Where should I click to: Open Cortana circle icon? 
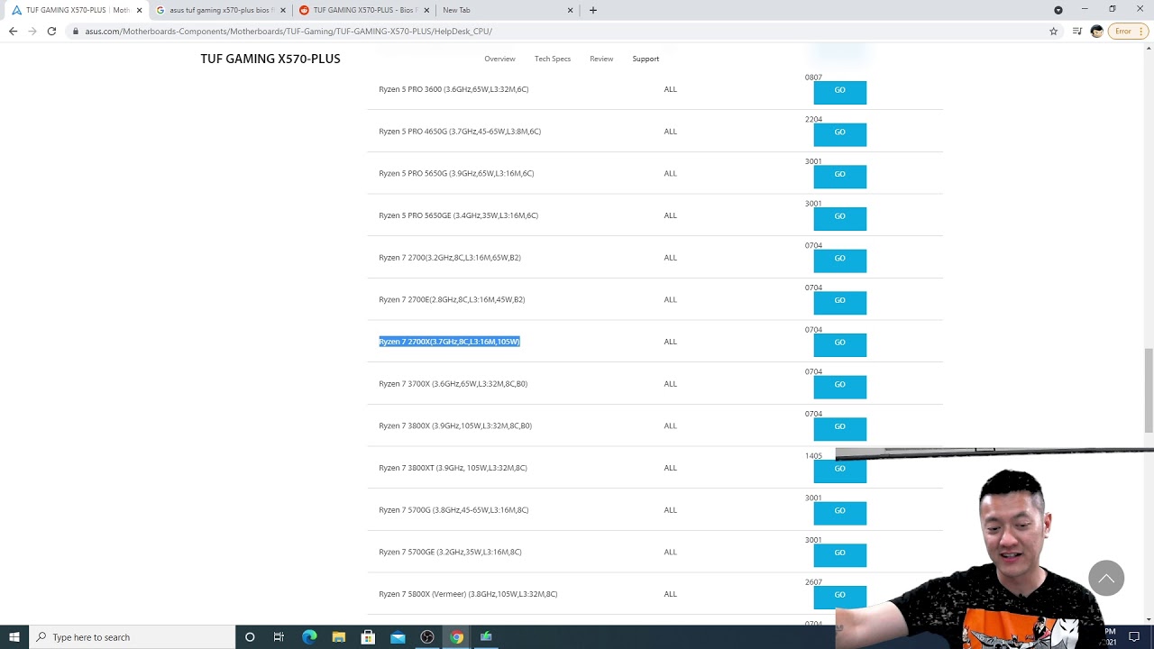tap(250, 636)
